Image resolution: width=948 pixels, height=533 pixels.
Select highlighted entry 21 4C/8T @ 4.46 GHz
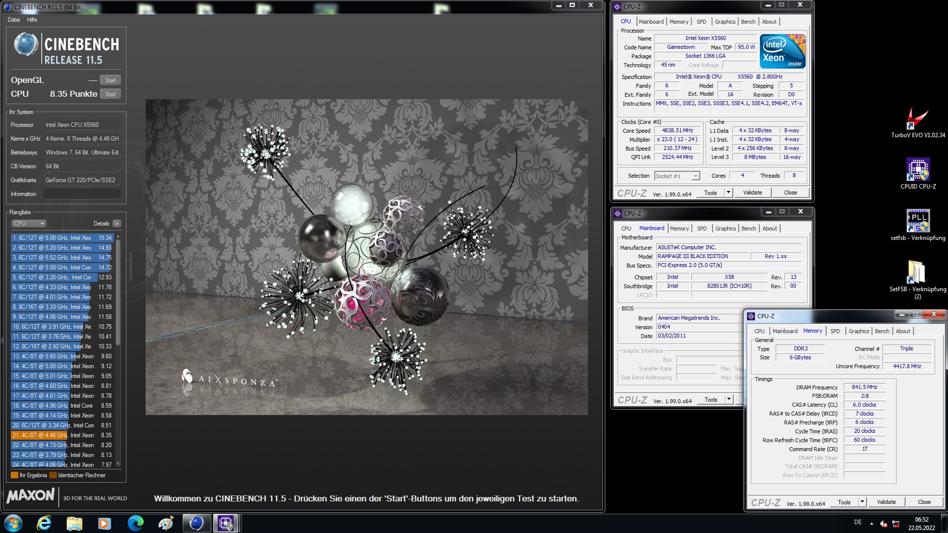click(x=62, y=435)
